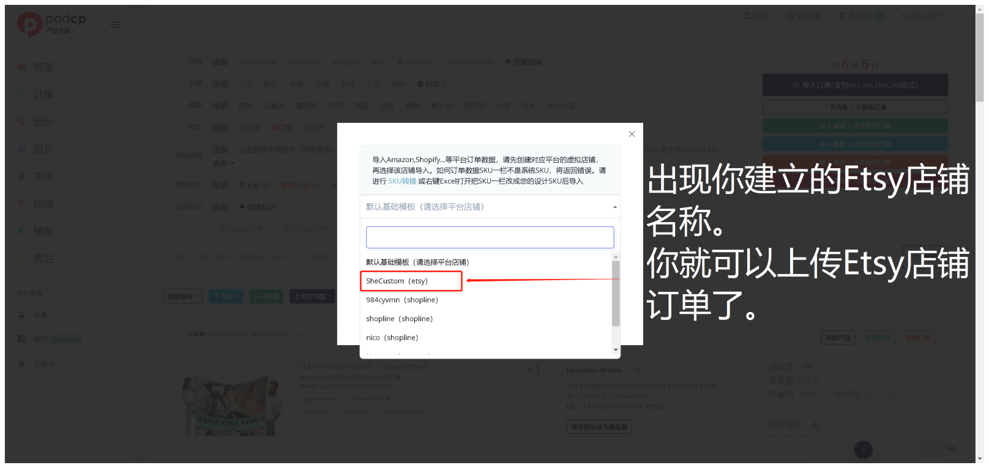Edit recipient Jacquelyn Brown icon
The width and height of the screenshot is (989, 468).
coord(637,370)
